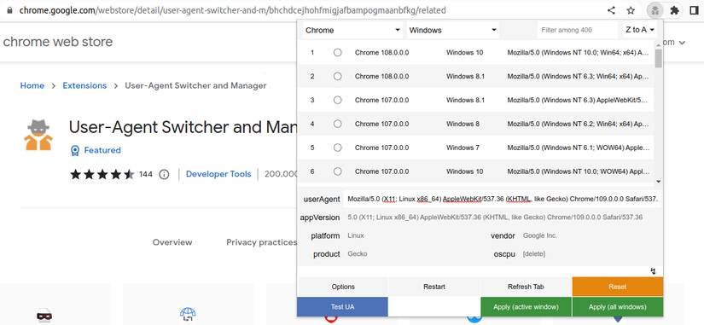704x325 pixels.
Task: Select Chrome 108.0.0.0 Windows 8.1 radio in row 2
Action: coord(338,76)
